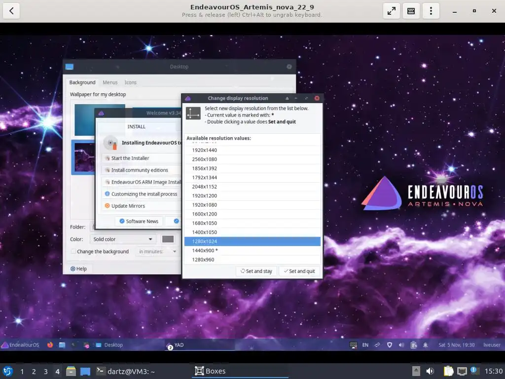Click Software News in Welcome window
The width and height of the screenshot is (505, 379).
click(139, 222)
